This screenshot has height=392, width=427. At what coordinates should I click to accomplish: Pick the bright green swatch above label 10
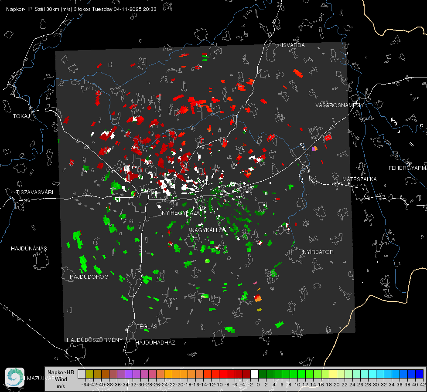301,374
